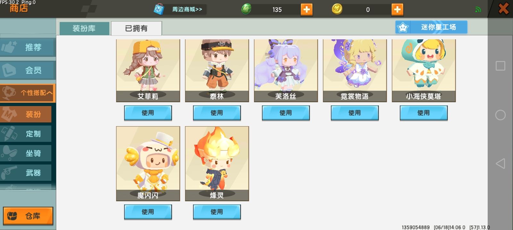Collapse the 个性搭配 category section

[x=28, y=93]
